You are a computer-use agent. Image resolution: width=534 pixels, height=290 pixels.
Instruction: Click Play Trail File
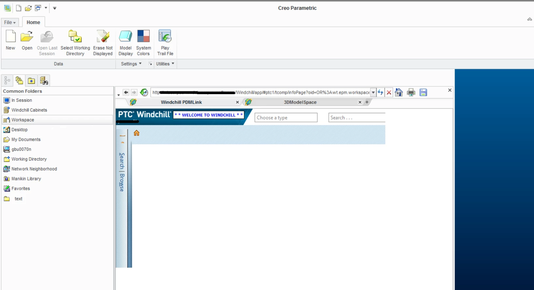[165, 43]
